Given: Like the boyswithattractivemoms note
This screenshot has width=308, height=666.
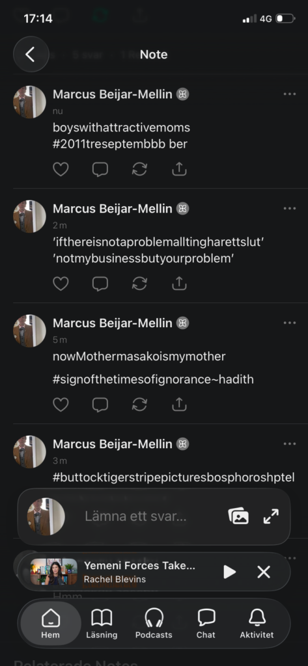Looking at the screenshot, I should point(61,170).
